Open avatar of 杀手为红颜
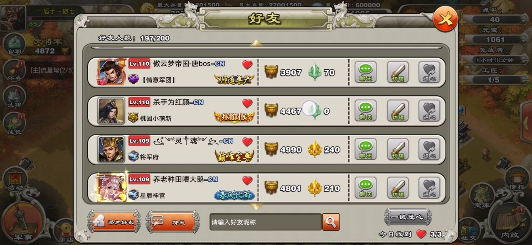This screenshot has height=245, width=532. tap(111, 111)
